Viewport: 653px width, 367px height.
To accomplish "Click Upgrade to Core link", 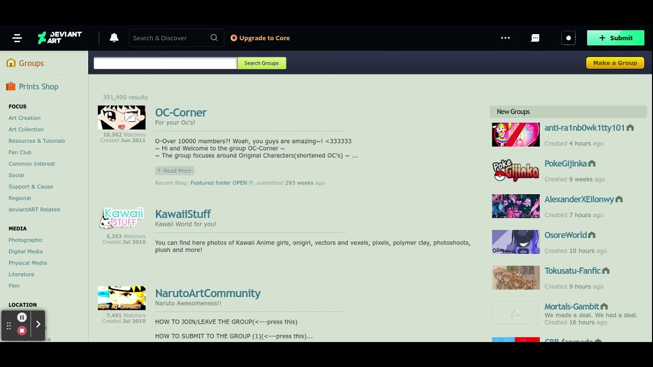I will pos(260,38).
